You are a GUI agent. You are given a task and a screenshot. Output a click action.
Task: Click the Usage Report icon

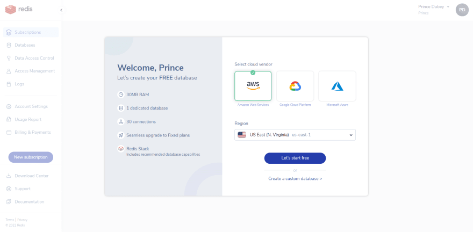point(9,120)
